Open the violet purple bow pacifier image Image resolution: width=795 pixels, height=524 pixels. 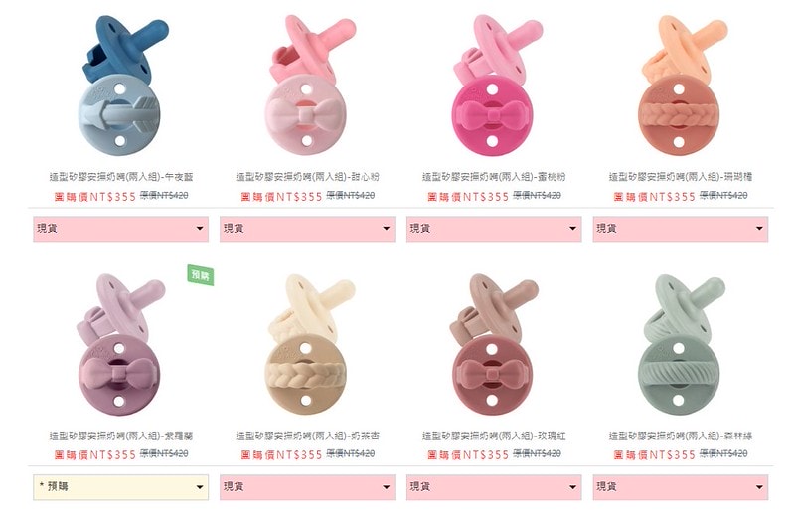[x=120, y=345]
